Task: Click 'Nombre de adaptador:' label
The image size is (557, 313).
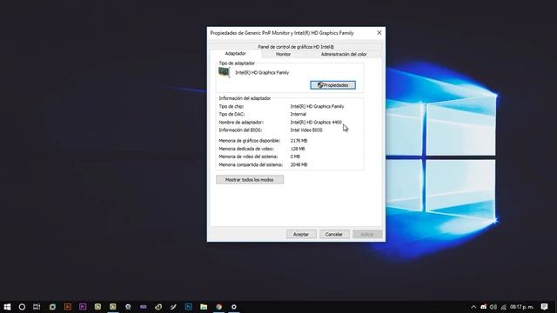Action: coord(241,123)
